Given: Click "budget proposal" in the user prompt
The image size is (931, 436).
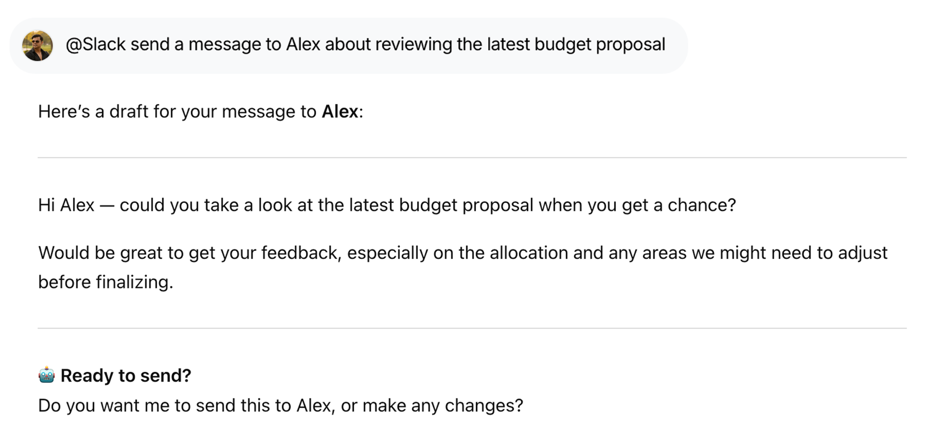Looking at the screenshot, I should coord(600,45).
